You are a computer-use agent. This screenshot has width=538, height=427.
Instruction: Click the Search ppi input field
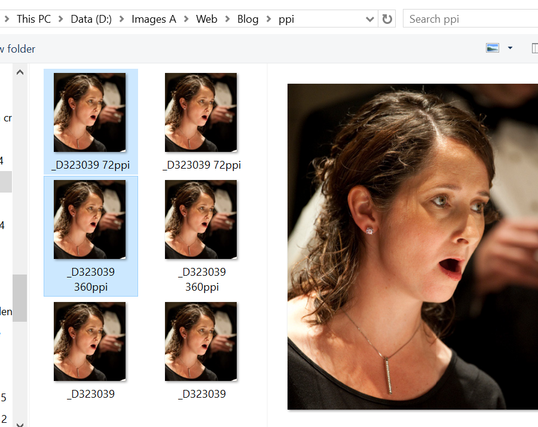point(470,19)
